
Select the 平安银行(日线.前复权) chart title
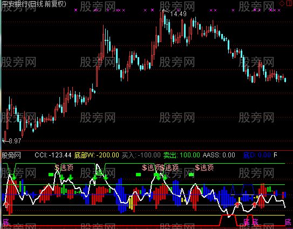[34, 4]
